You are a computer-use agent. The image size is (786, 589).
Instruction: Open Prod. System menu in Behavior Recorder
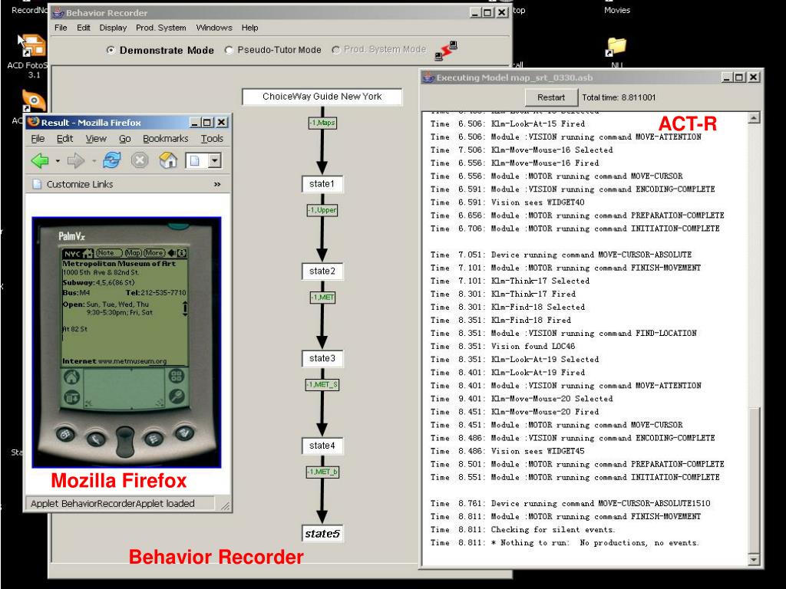coord(161,28)
